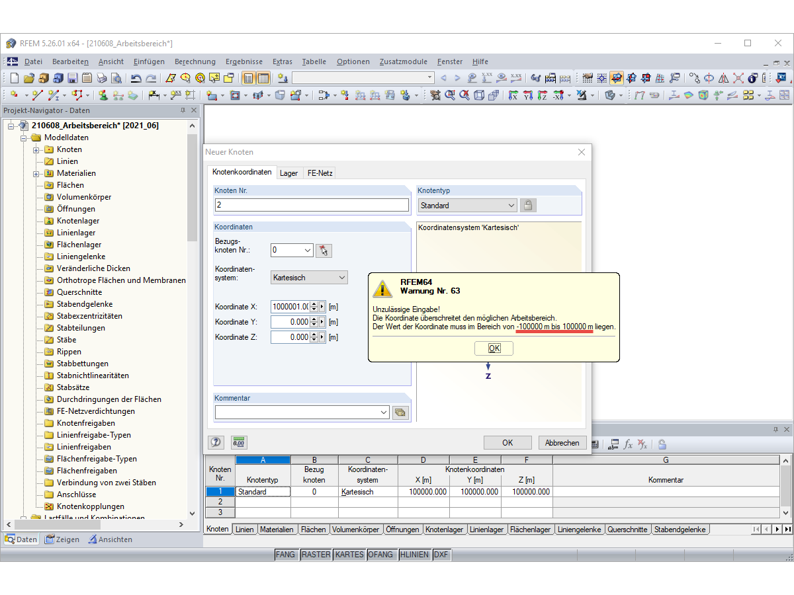794x595 pixels.
Task: Open the Koordinatensystem dropdown showing Kartesisch
Action: click(308, 277)
